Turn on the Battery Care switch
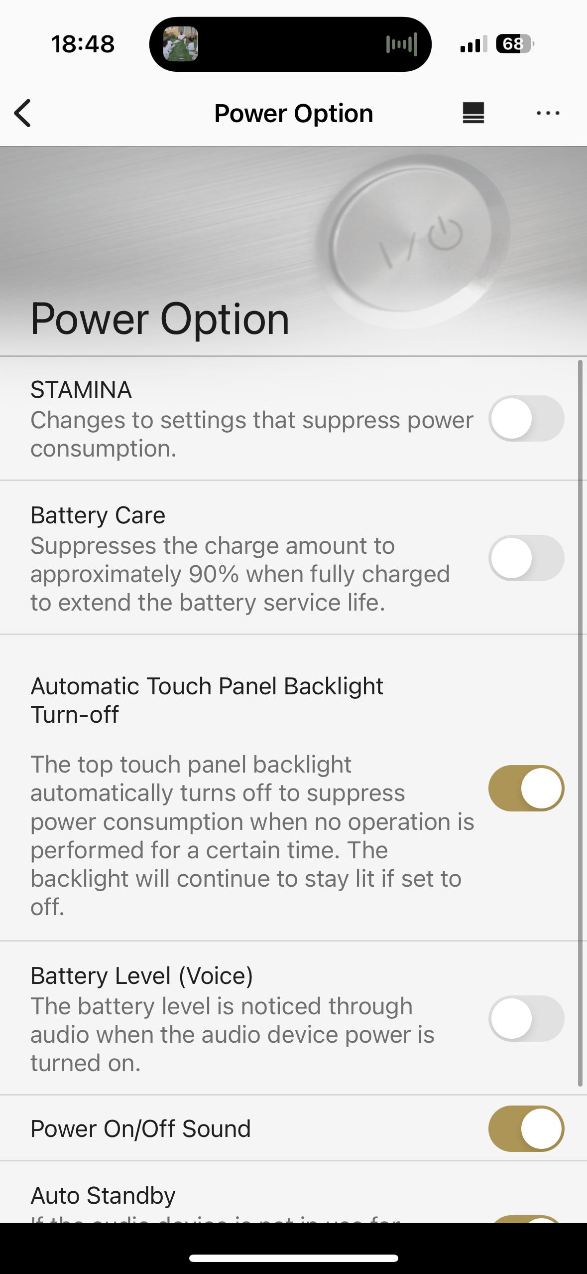 coord(526,558)
